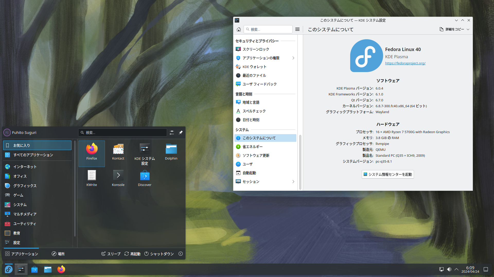Screen dimensions: 494x277
Task: Pin the application launcher open
Action: click(181, 133)
